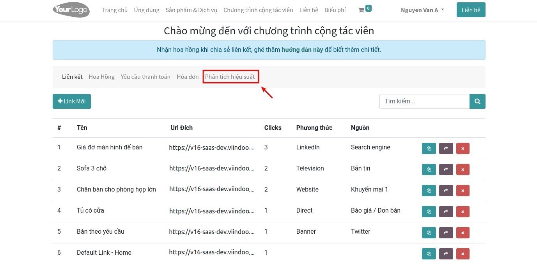Click the Nguồn column header

tap(360, 128)
